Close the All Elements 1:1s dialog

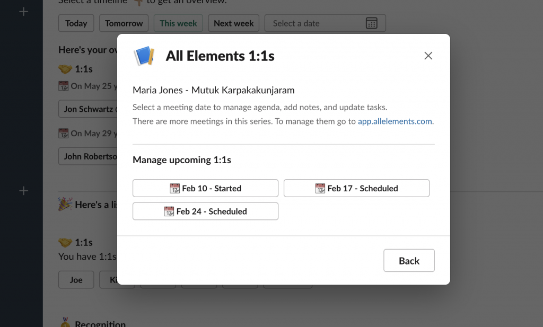428,56
